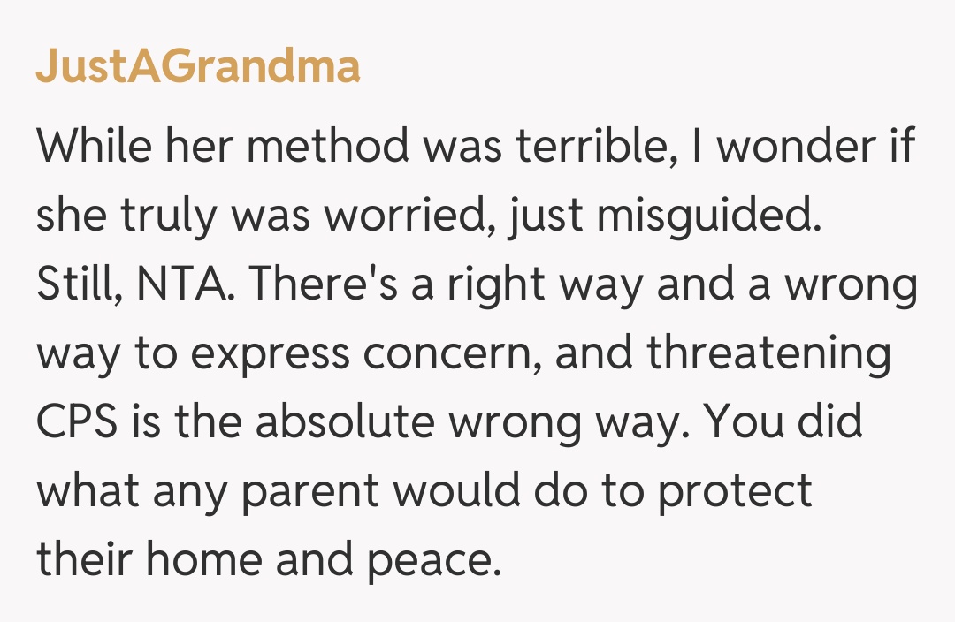Click the word "threatening" in the comment

pyautogui.click(x=768, y=353)
